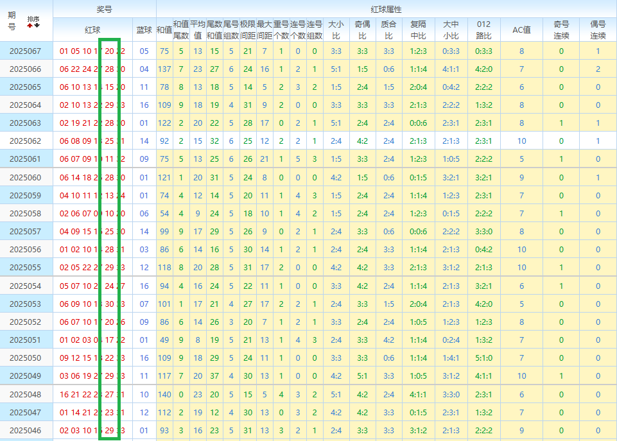The width and height of the screenshot is (617, 441).
Task: Click the 质合比 column header
Action: (x=389, y=30)
